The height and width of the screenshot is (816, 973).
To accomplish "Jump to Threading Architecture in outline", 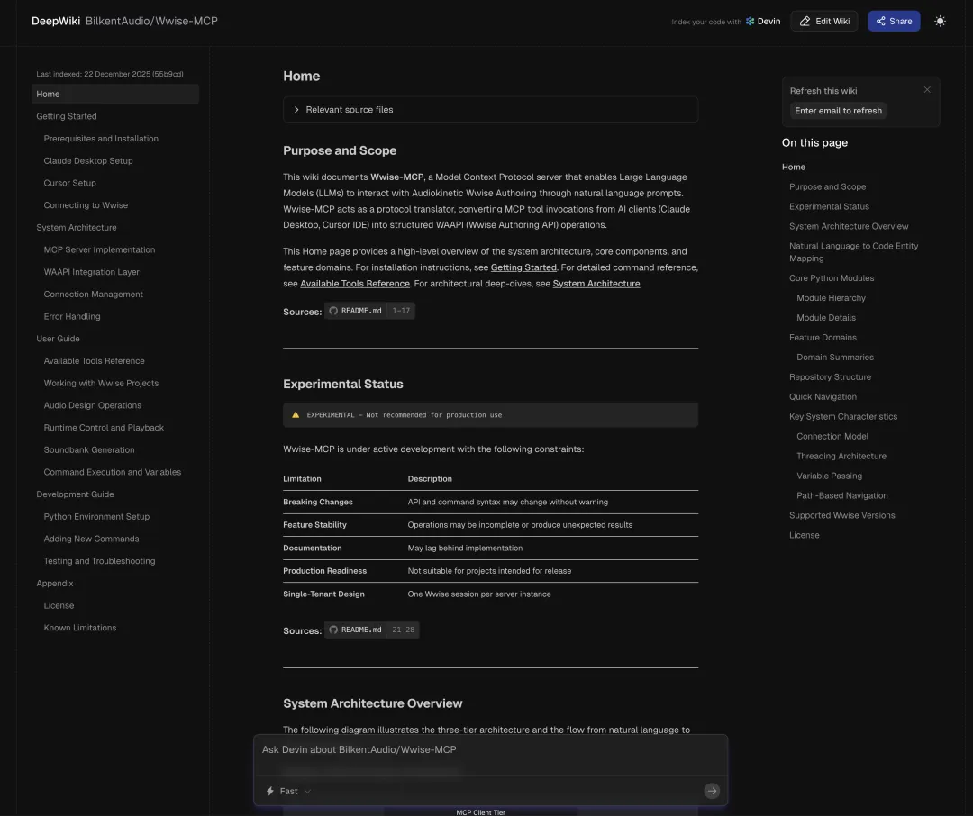I will pos(841,456).
